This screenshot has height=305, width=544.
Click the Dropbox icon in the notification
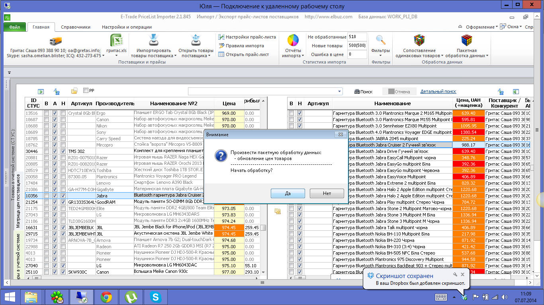coord(370,276)
